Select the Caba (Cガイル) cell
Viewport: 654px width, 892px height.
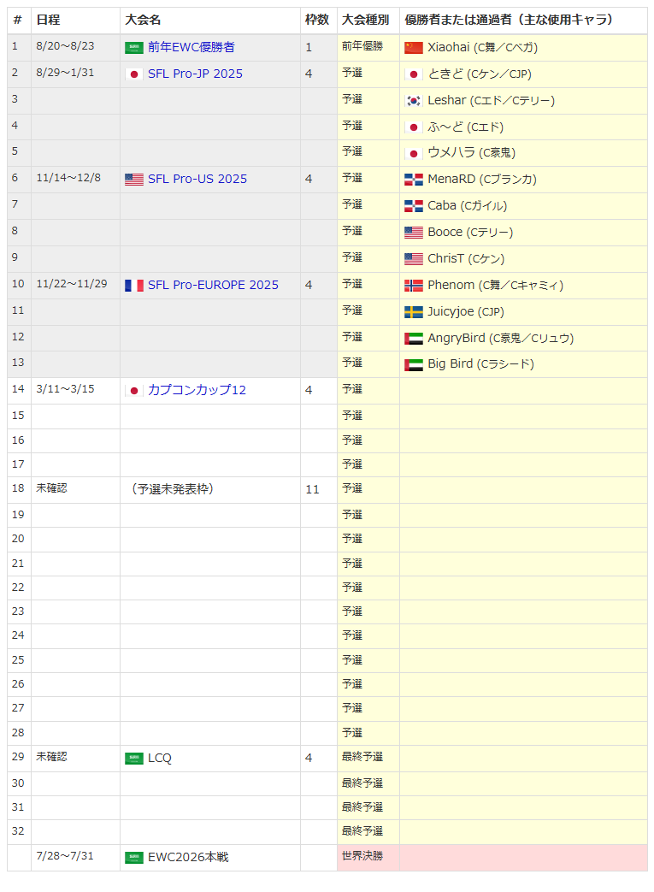[523, 206]
